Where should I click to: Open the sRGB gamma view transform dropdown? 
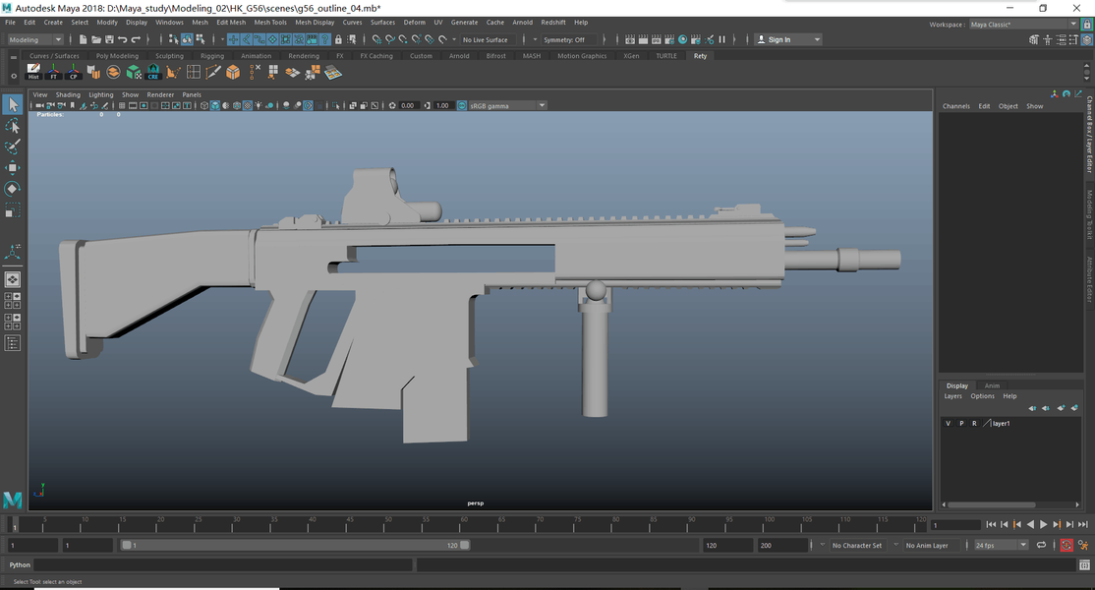(x=507, y=105)
